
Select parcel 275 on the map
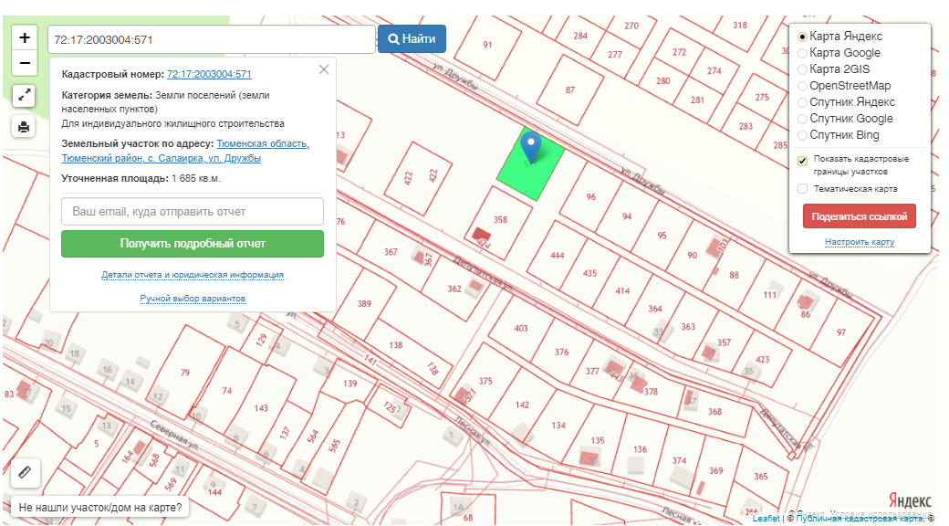point(761,97)
